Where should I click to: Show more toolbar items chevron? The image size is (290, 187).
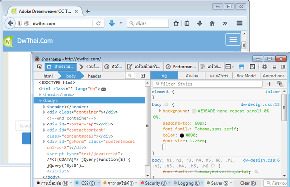(225, 23)
